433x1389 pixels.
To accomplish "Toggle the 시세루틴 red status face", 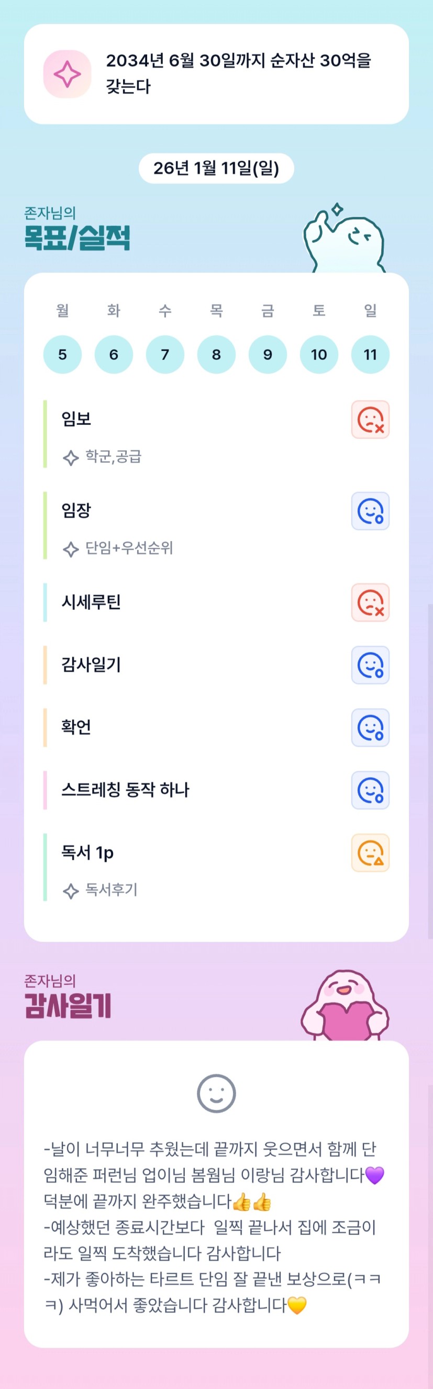I will point(370,603).
